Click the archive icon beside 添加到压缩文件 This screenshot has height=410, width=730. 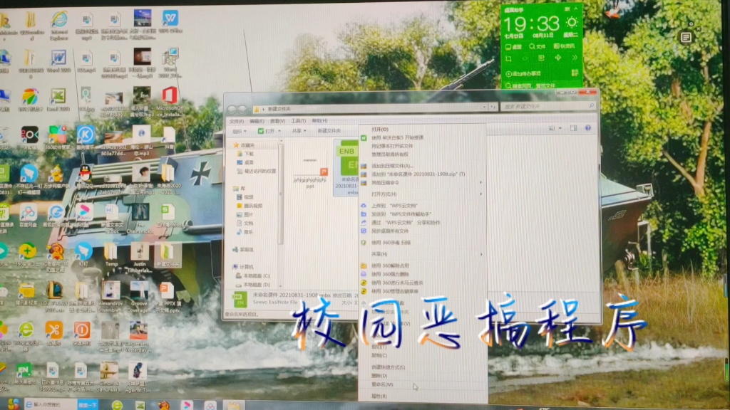tap(363, 167)
